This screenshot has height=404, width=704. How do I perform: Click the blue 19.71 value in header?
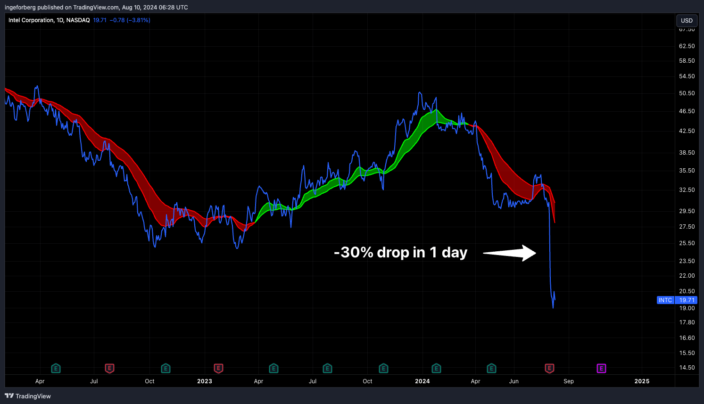pyautogui.click(x=100, y=20)
